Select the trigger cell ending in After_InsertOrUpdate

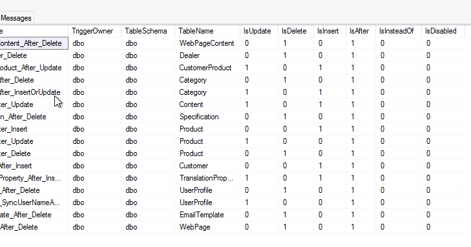coord(34,92)
